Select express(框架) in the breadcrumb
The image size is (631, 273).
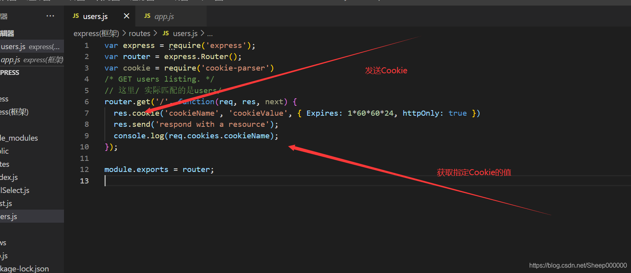click(96, 33)
